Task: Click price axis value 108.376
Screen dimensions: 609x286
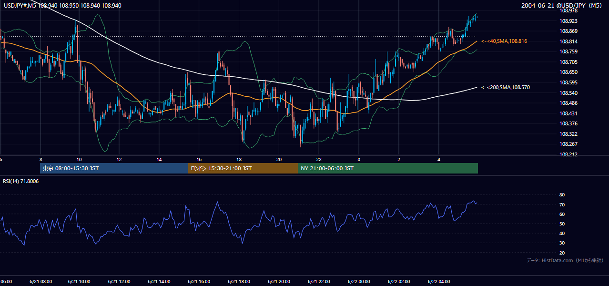Action: point(569,124)
